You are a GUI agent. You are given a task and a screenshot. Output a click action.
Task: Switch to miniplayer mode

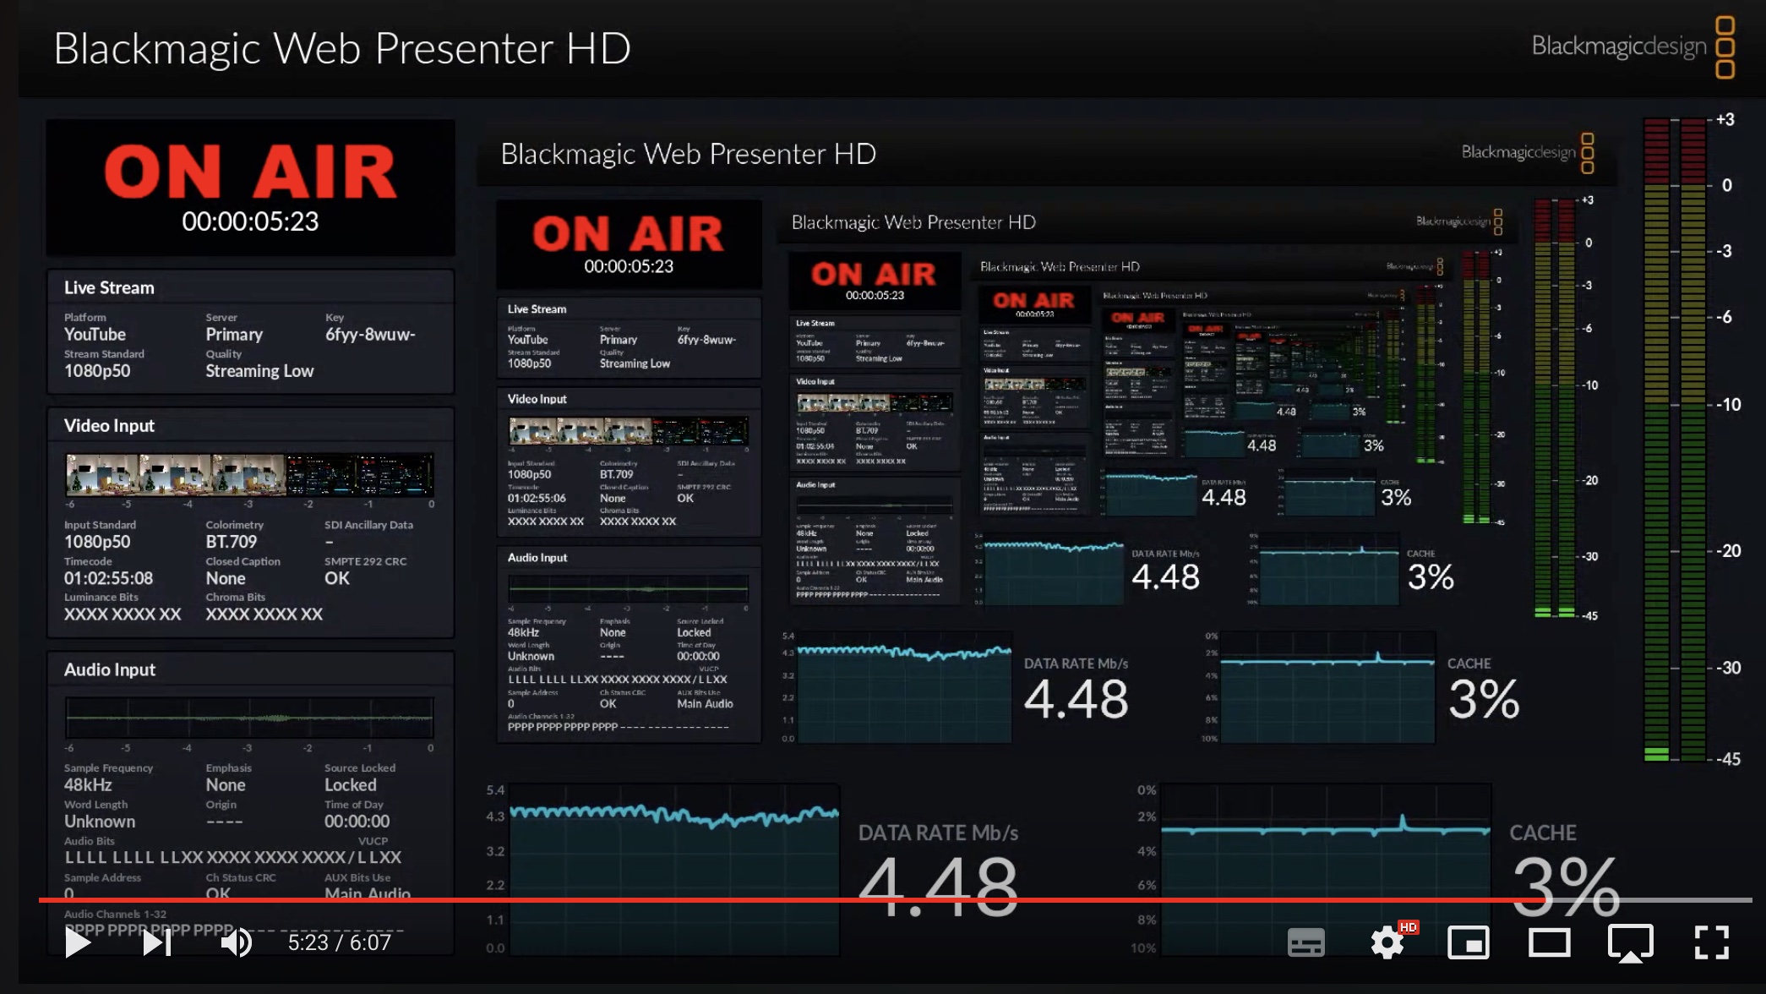point(1469,942)
